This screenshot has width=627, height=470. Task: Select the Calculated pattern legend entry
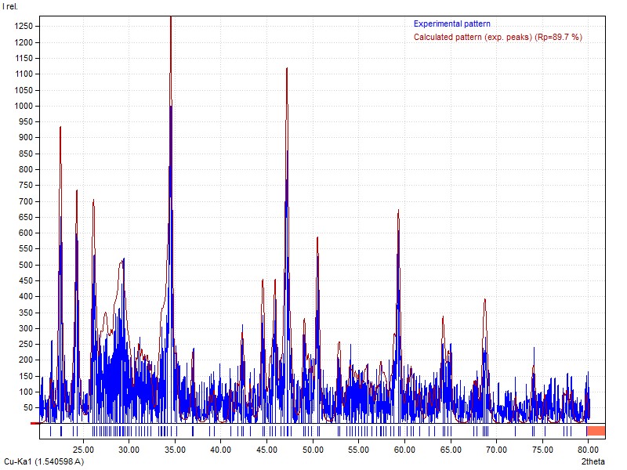[498, 37]
